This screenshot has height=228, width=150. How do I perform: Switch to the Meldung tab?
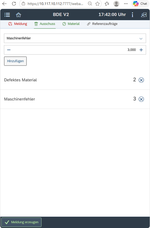(x=18, y=24)
